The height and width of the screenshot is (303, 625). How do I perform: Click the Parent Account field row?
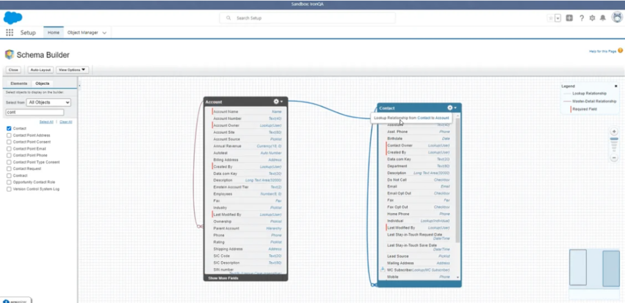(x=247, y=228)
